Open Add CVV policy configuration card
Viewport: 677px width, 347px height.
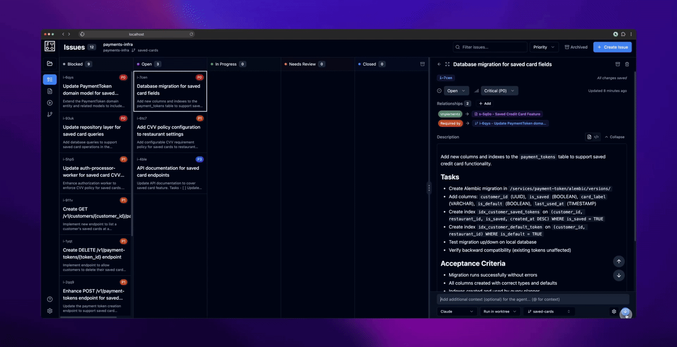[170, 132]
